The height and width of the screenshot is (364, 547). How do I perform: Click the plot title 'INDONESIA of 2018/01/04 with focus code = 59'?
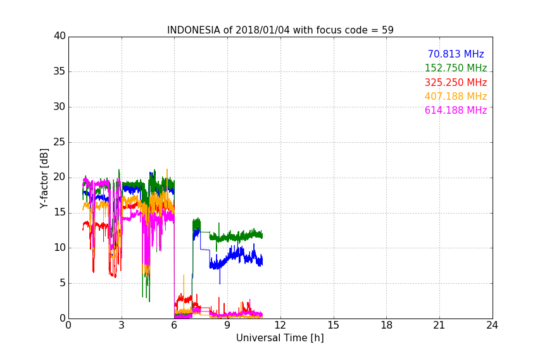coord(280,30)
